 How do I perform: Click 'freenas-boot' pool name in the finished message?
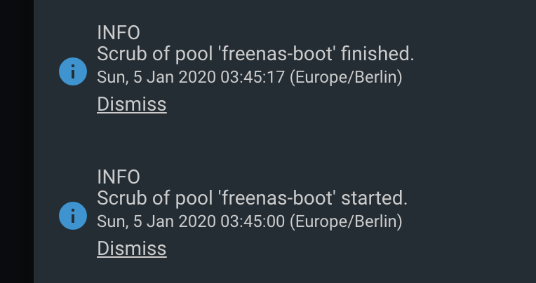coord(277,54)
